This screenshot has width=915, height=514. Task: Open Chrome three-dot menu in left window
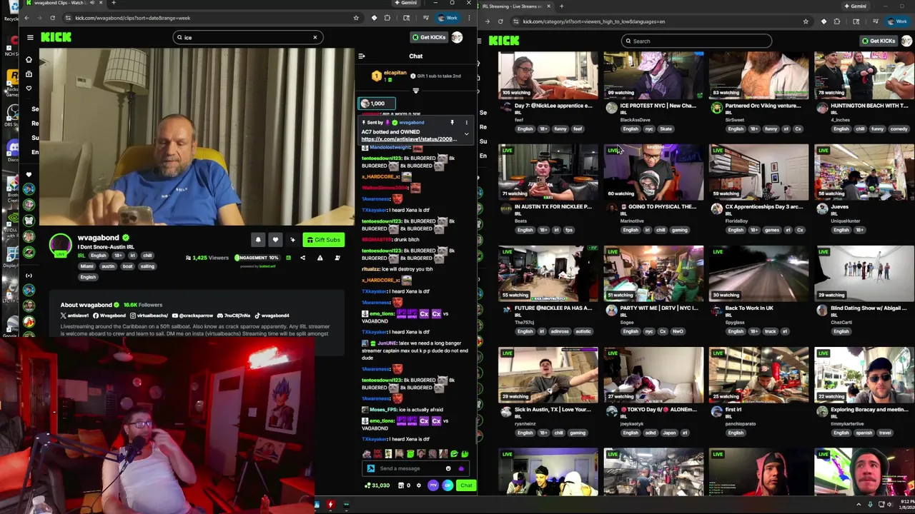pyautogui.click(x=468, y=18)
